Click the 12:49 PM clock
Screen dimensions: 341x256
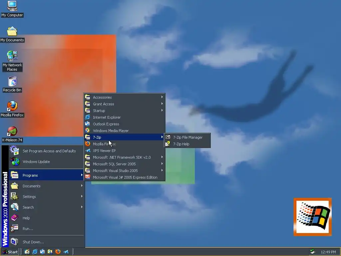click(x=328, y=252)
